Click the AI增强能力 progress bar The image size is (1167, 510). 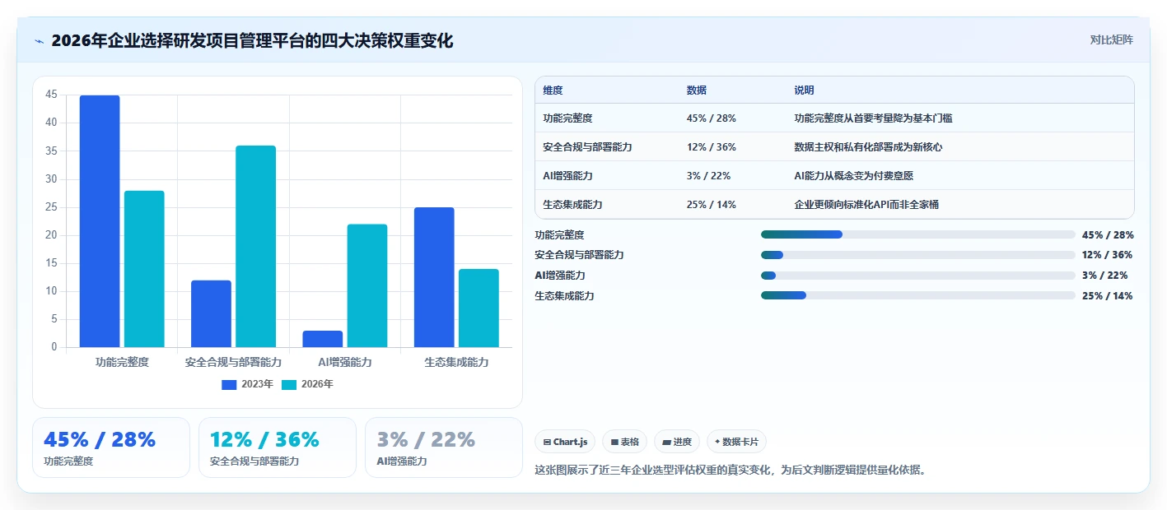918,276
